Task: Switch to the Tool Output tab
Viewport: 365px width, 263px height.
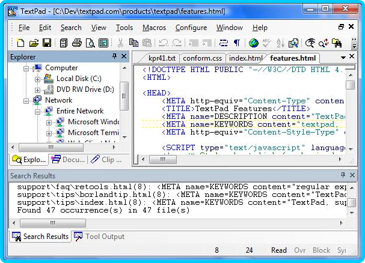Action: click(x=100, y=237)
